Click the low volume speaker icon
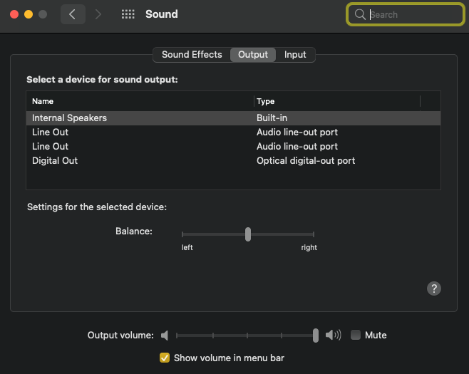Viewport: 469px width, 374px height. tap(165, 335)
